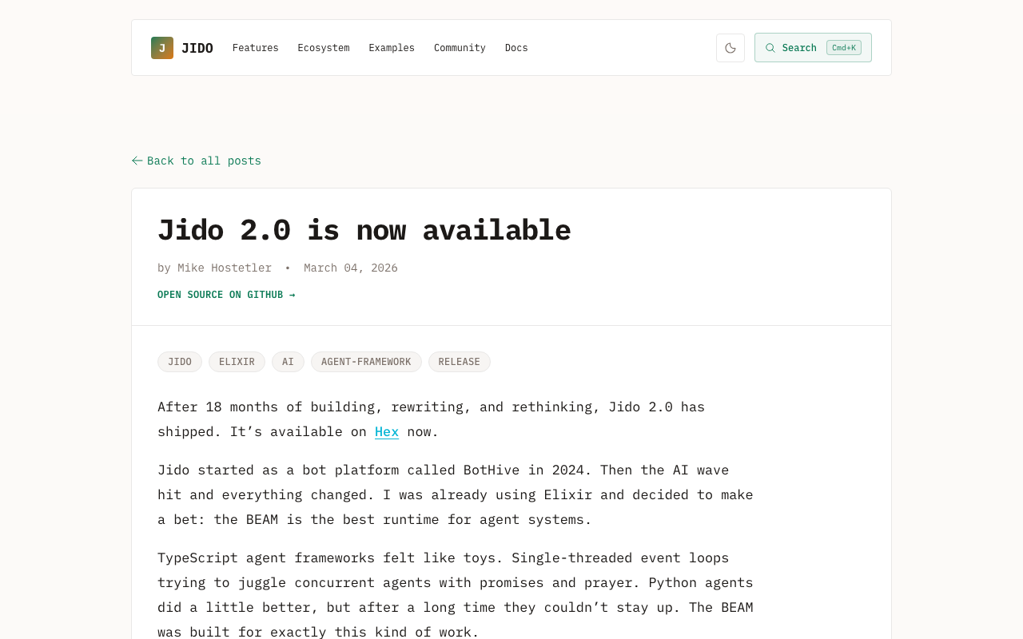This screenshot has height=639, width=1023.
Task: Select the ELIXIR tag
Action: (x=237, y=362)
